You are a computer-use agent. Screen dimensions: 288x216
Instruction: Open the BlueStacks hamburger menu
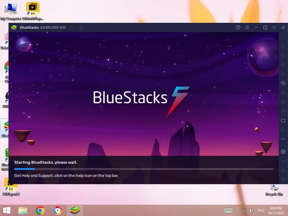click(247, 28)
